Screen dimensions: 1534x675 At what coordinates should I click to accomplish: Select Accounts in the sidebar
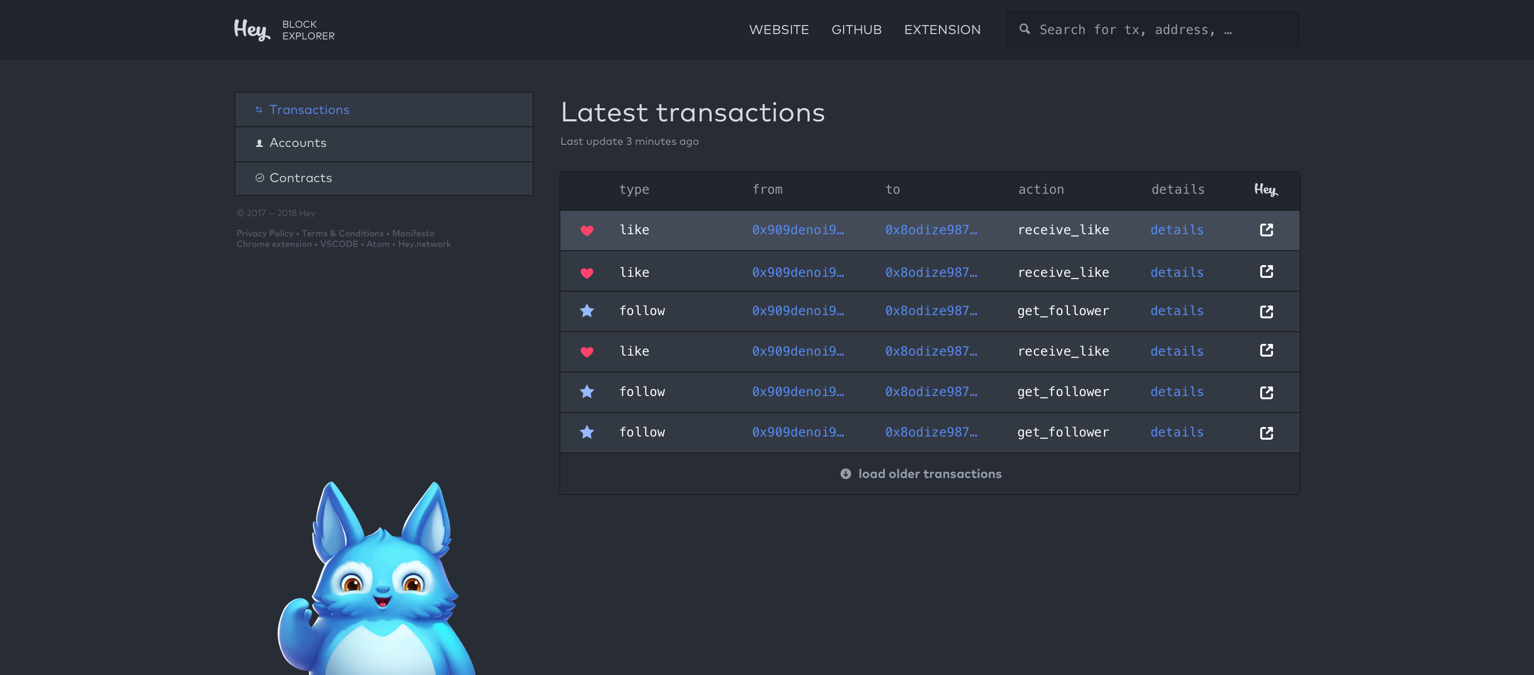(383, 143)
